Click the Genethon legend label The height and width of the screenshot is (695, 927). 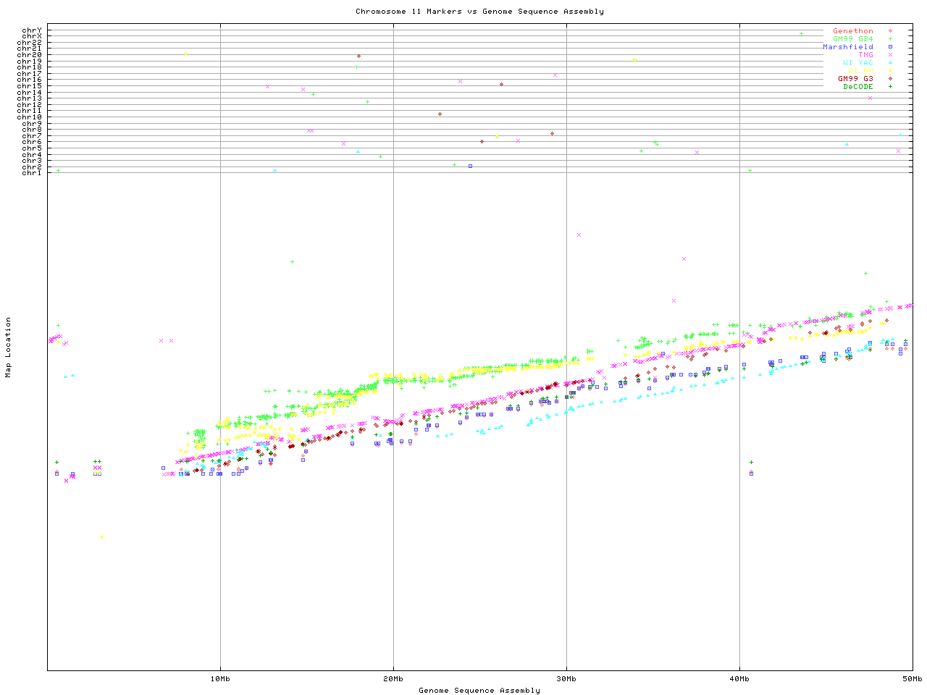852,31
